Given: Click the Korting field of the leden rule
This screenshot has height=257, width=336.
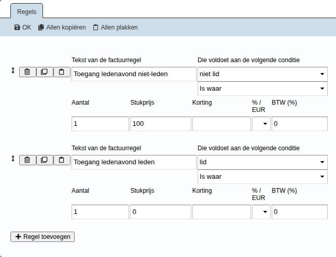Looking at the screenshot, I should (x=221, y=212).
